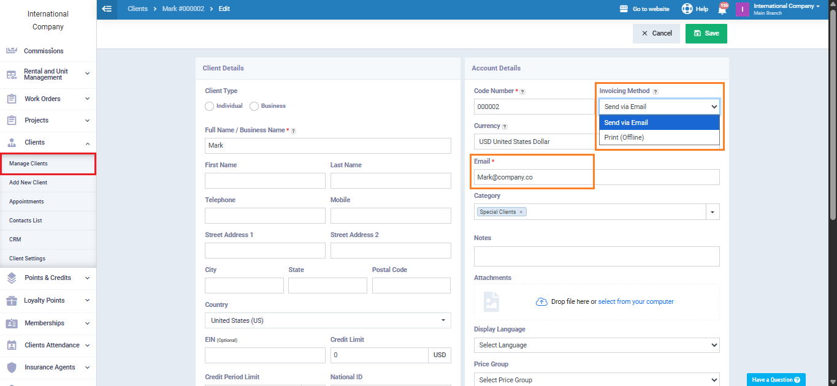Open Add New Client in sidebar
The image size is (837, 386).
click(28, 183)
